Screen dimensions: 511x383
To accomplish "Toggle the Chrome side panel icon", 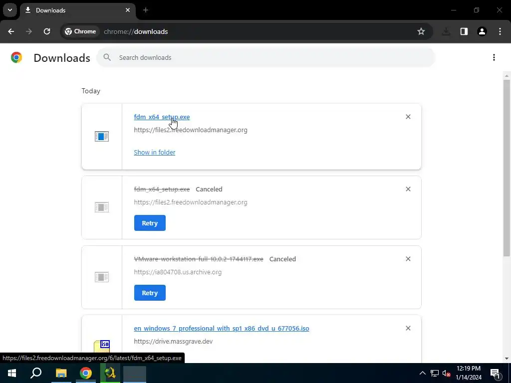I will [x=464, y=31].
